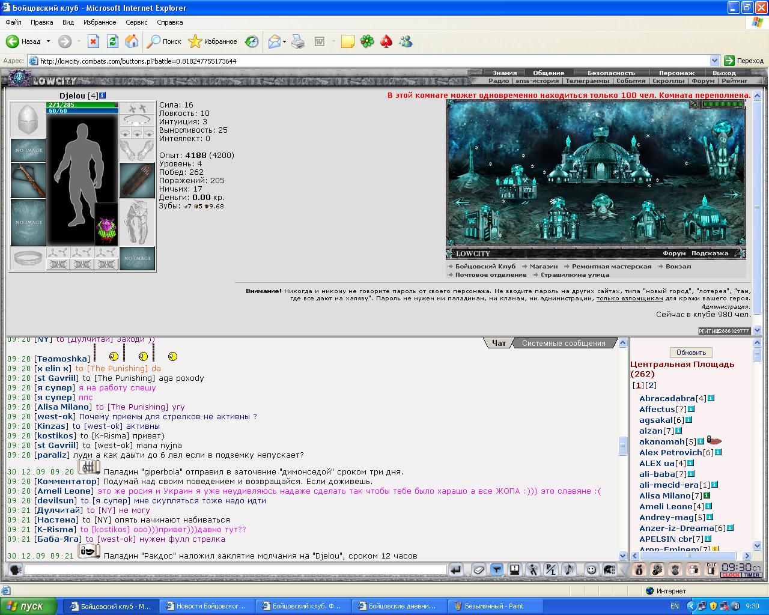Click the eraser clear chat icon
769x615 pixels.
point(478,569)
